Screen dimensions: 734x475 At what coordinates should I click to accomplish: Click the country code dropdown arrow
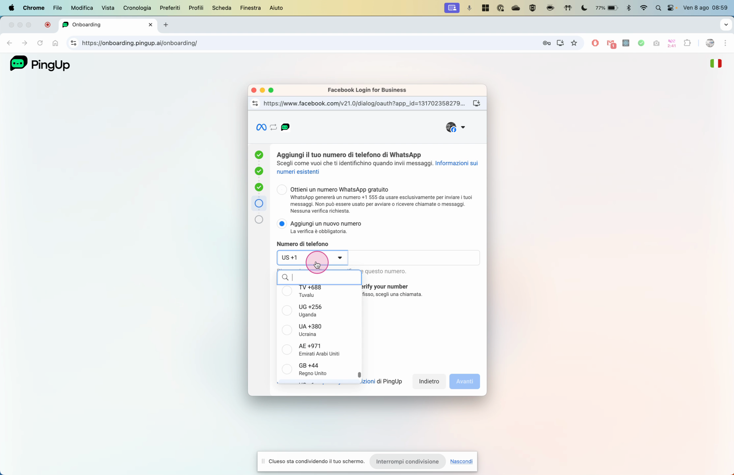[340, 258]
